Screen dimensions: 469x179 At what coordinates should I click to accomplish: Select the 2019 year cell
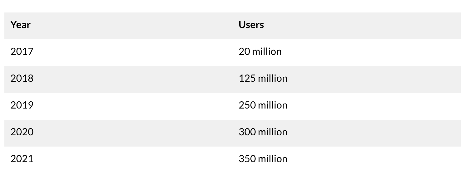tap(22, 105)
